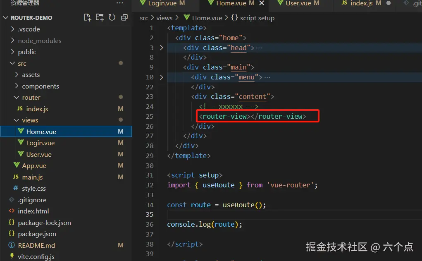This screenshot has height=261, width=422.
Task: Click script setup in the breadcrumb
Action: tap(257, 18)
